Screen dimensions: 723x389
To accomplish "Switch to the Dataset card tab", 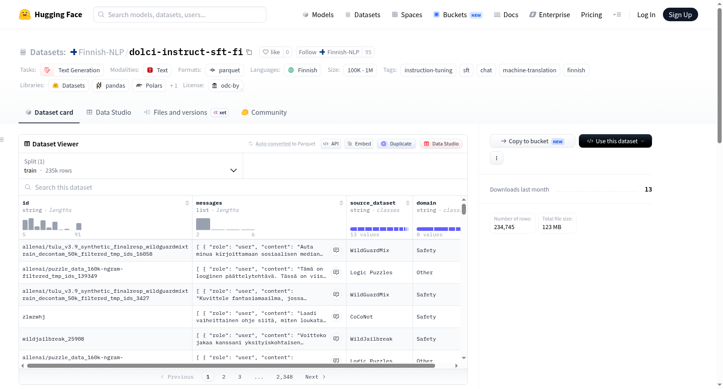I will click(49, 112).
